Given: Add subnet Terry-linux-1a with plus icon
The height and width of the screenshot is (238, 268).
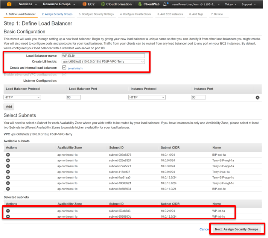Looking at the screenshot, I should 8,172.
